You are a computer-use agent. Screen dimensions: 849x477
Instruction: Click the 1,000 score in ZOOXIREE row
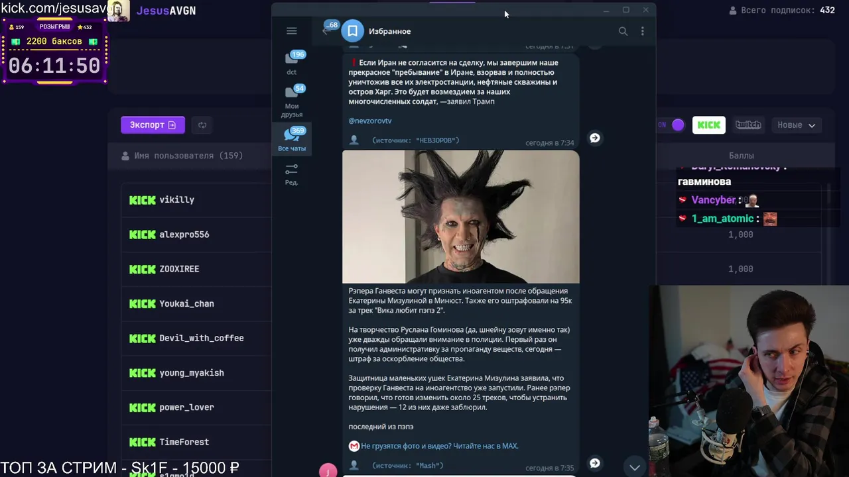tap(740, 269)
